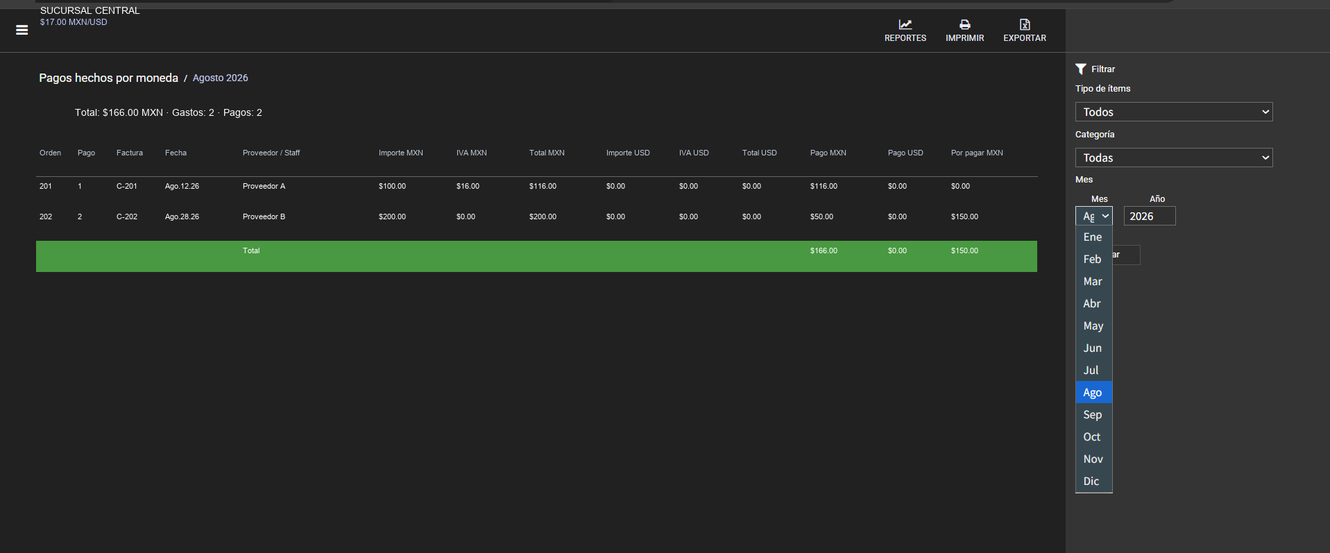Click the Filtrar funnel icon
The image size is (1330, 553).
click(1081, 69)
